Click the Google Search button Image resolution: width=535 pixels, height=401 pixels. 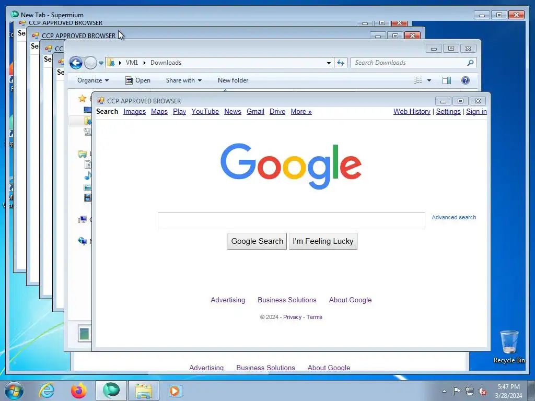click(257, 241)
